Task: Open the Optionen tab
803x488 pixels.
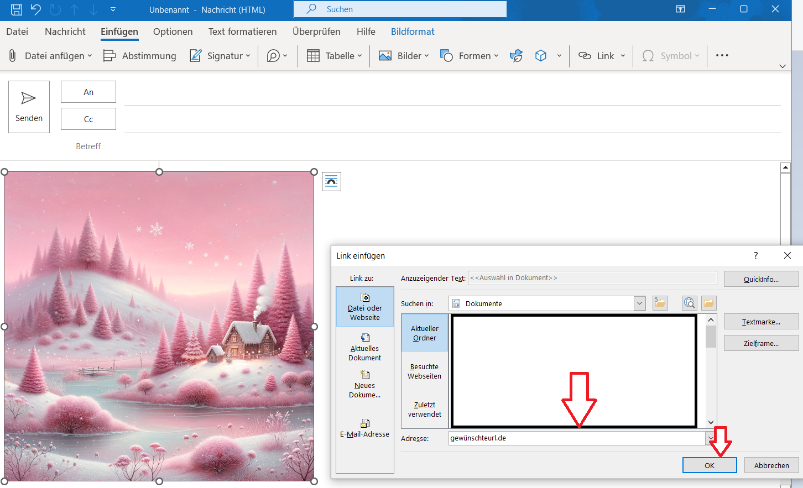Action: click(173, 32)
